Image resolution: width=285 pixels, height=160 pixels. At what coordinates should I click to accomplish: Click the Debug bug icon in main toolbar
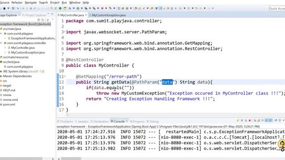(x=69, y=8)
